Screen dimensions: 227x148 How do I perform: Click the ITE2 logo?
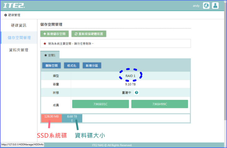pyautogui.click(x=14, y=6)
